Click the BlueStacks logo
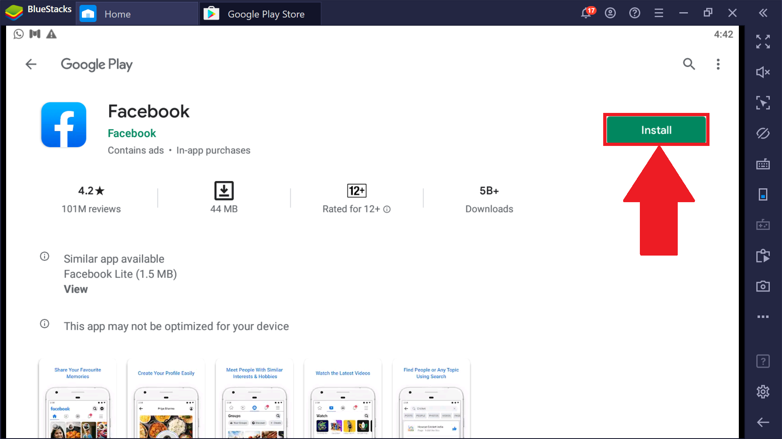Image resolution: width=782 pixels, height=439 pixels. 14,13
